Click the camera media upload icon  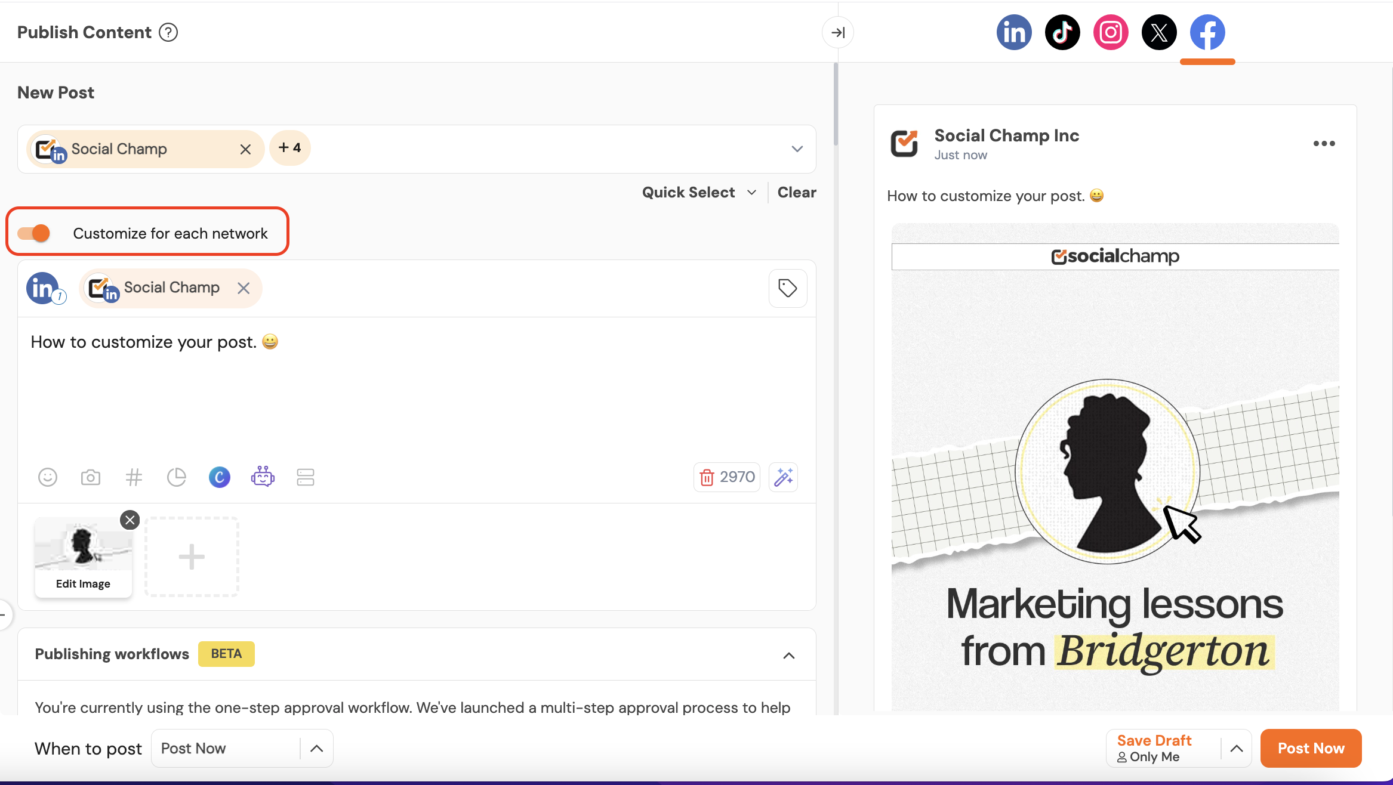pos(91,477)
